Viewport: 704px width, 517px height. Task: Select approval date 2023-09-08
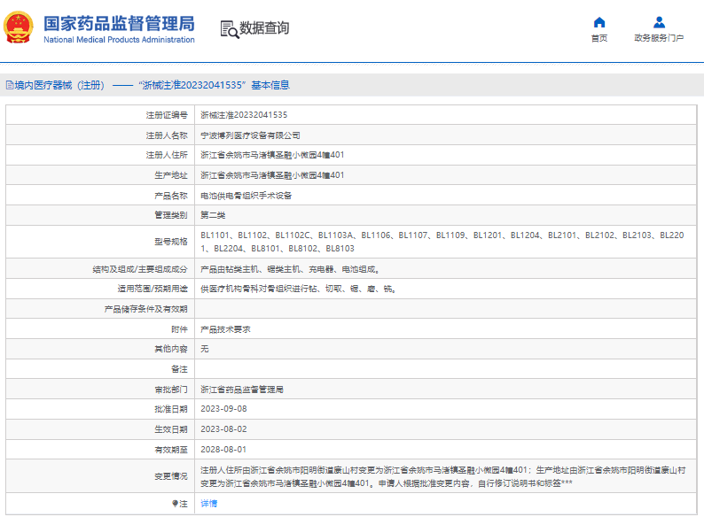[223, 409]
